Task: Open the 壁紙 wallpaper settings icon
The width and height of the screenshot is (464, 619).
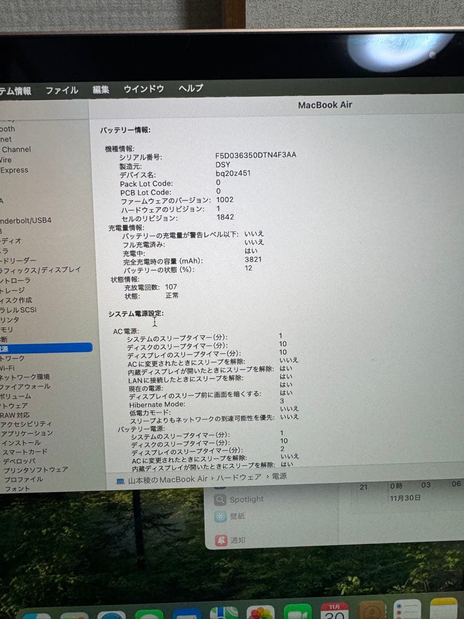Action: click(x=220, y=516)
